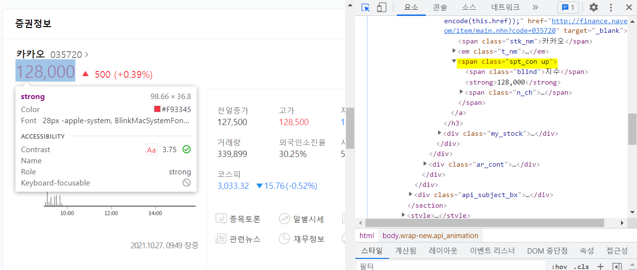Toggle the .cls class editor button
This screenshot has width=637, height=270.
(581, 266)
